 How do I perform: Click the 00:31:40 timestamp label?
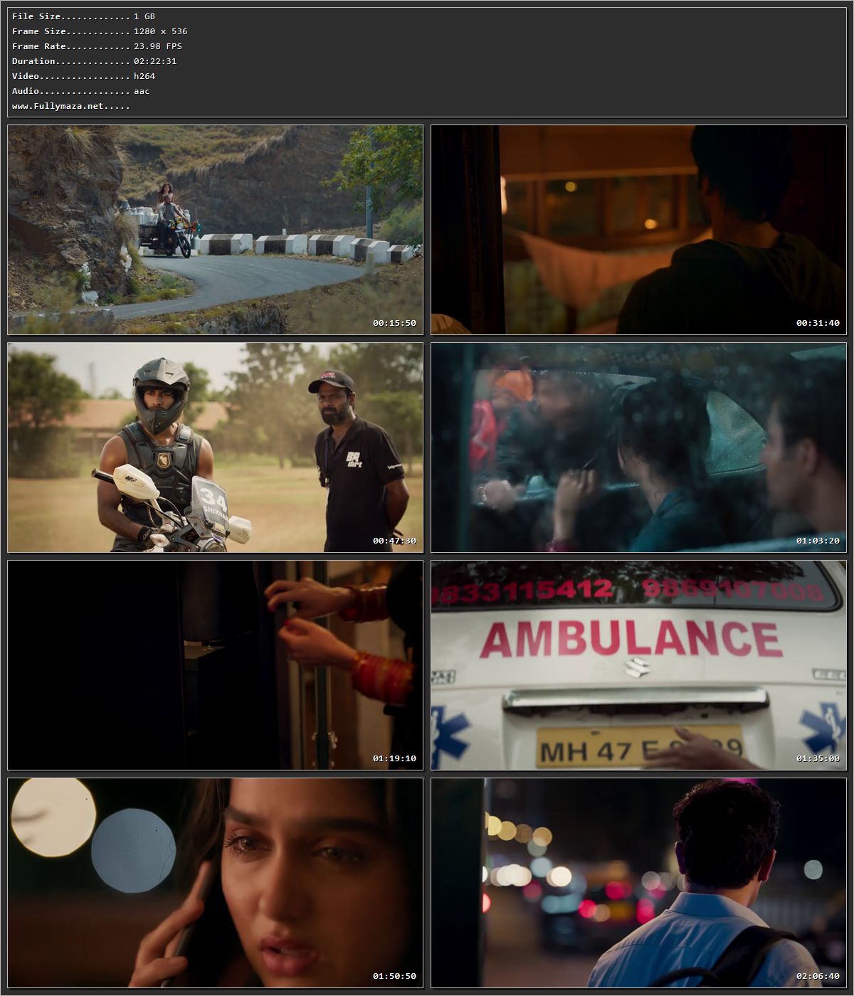pyautogui.click(x=818, y=323)
